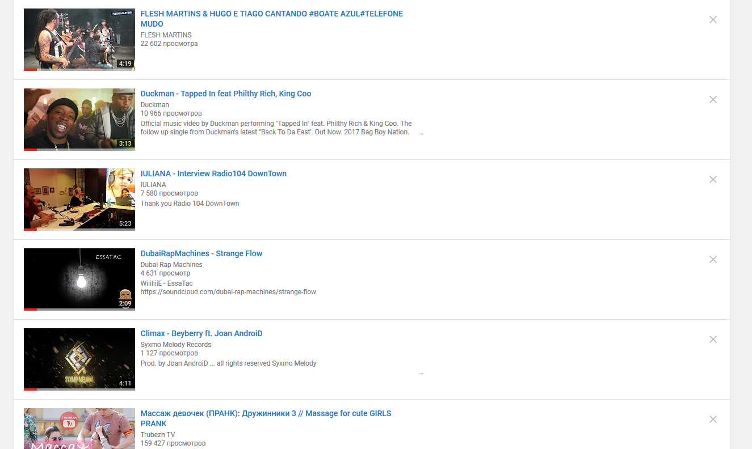Click the "WiiiiiiiE - EssaTac" description line
752x449 pixels.
coord(167,283)
